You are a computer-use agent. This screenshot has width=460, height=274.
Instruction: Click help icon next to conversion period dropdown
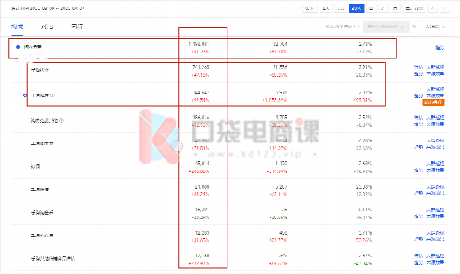point(414,26)
